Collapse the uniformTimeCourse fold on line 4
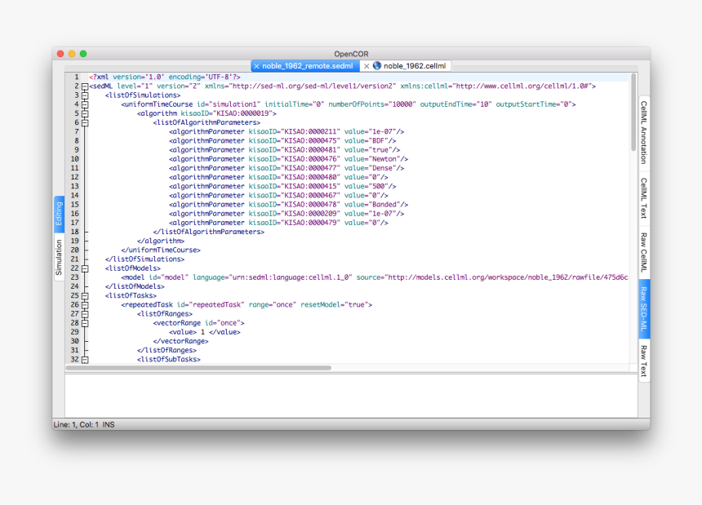Screen dimensions: 702x505 click(84, 104)
